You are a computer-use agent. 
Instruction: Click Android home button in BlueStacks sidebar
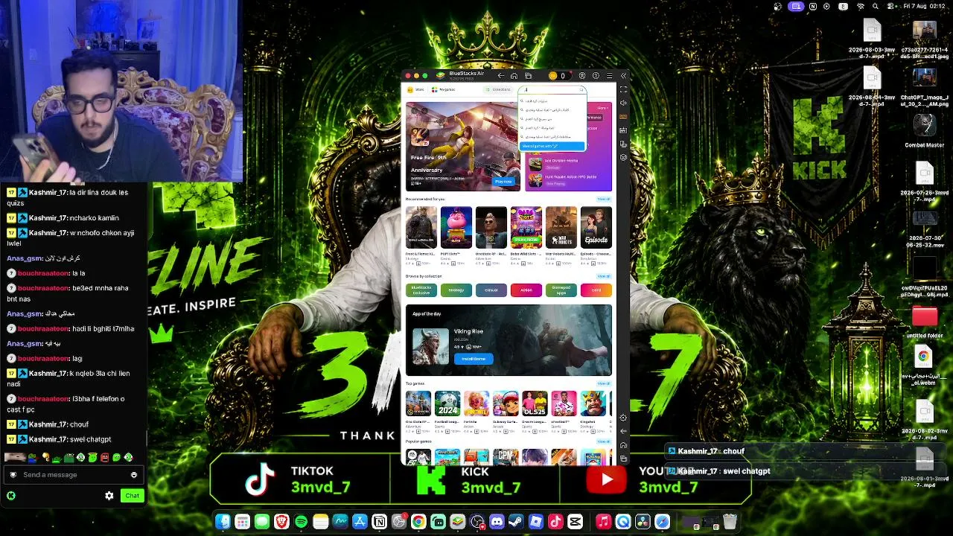623,445
